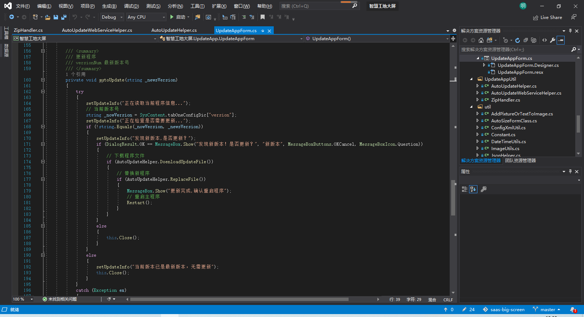
Task: Click the 启动 start button label
Action: (180, 17)
